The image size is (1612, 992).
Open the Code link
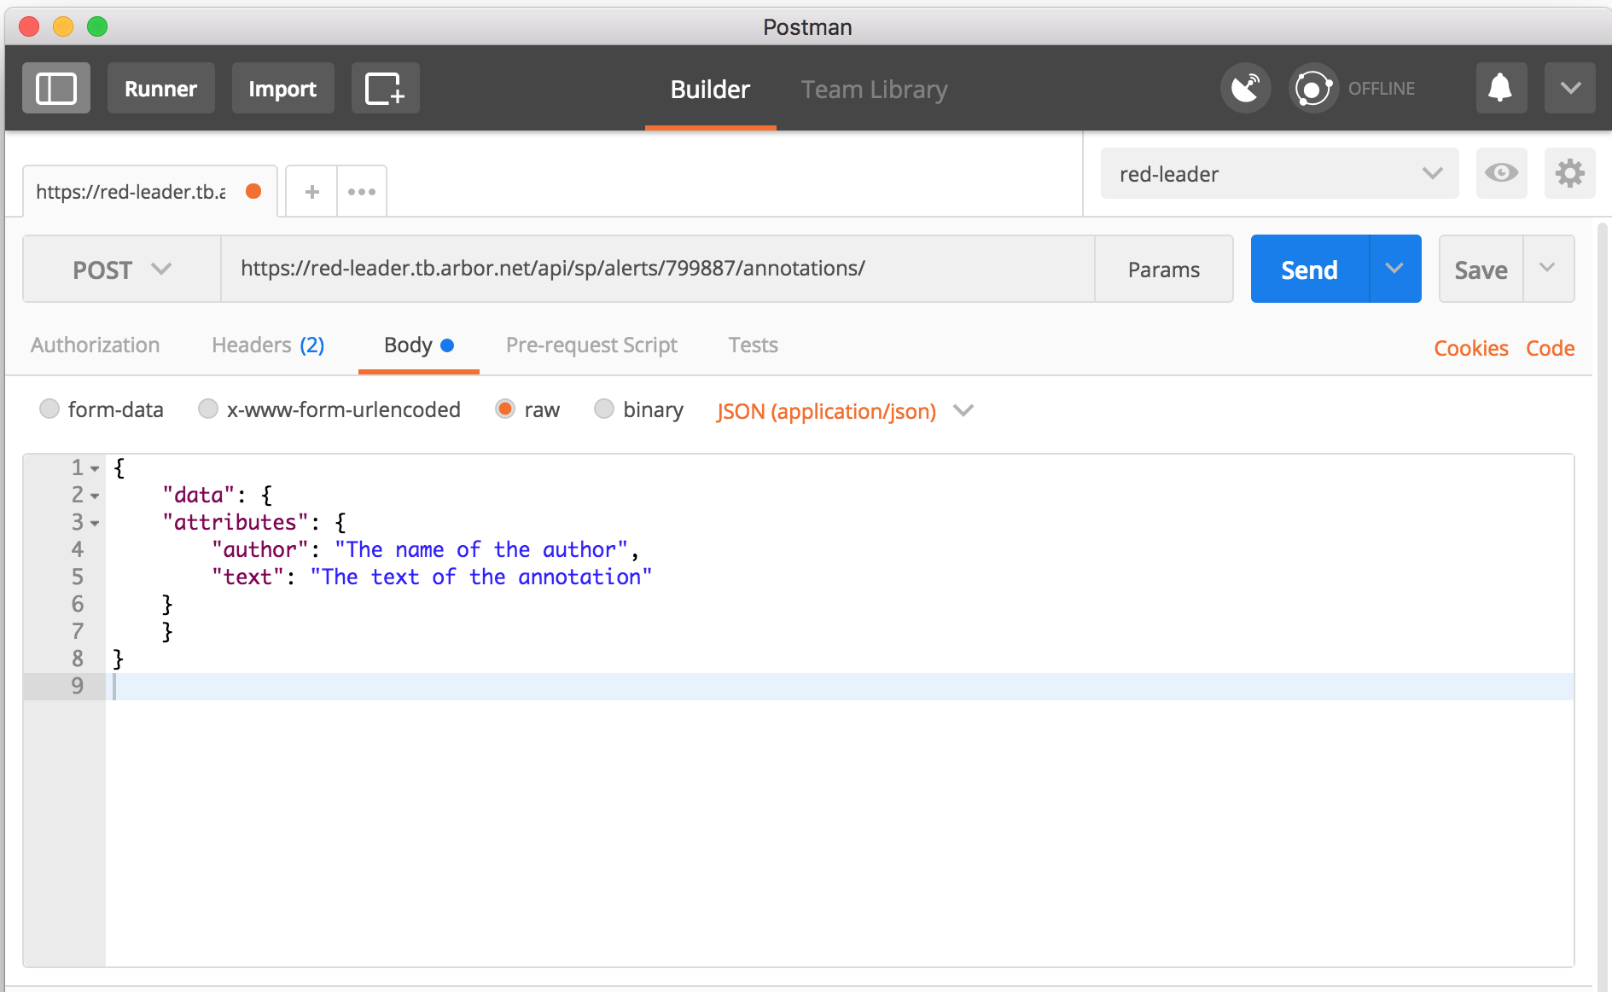tap(1551, 348)
